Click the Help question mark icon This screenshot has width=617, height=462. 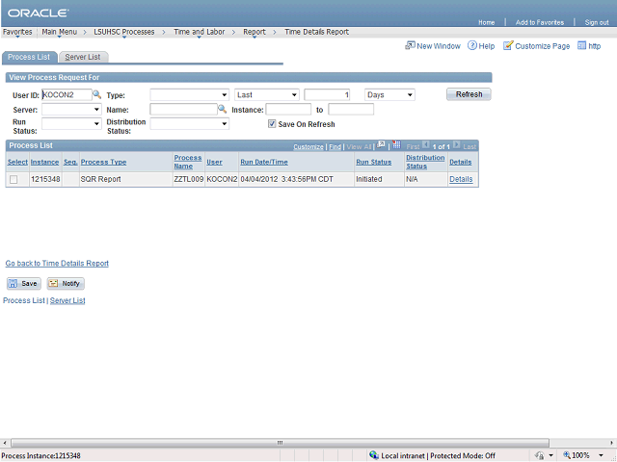(472, 45)
